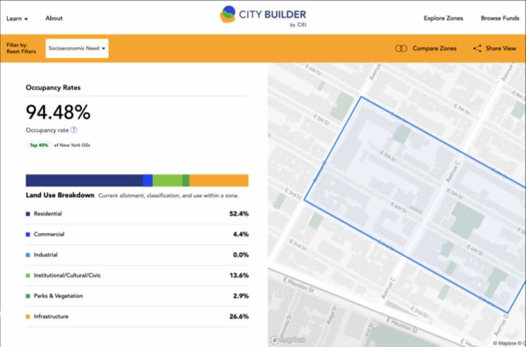Click the Commercial legend square
This screenshot has height=347, width=526.
(28, 234)
